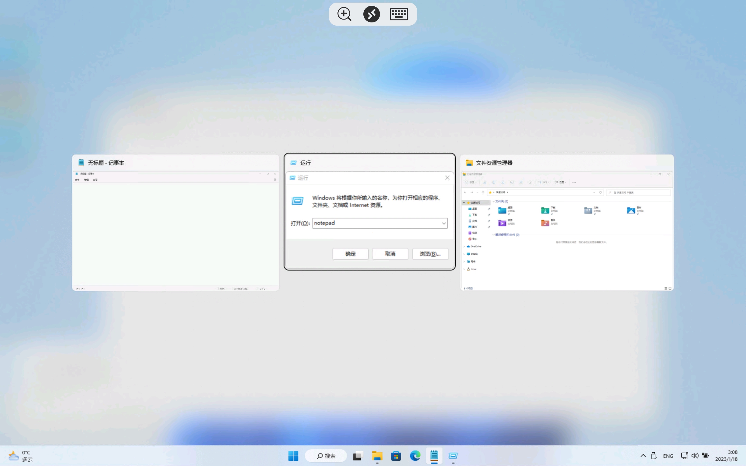Click the zoom in magnifier icon
This screenshot has width=746, height=466.
[344, 14]
